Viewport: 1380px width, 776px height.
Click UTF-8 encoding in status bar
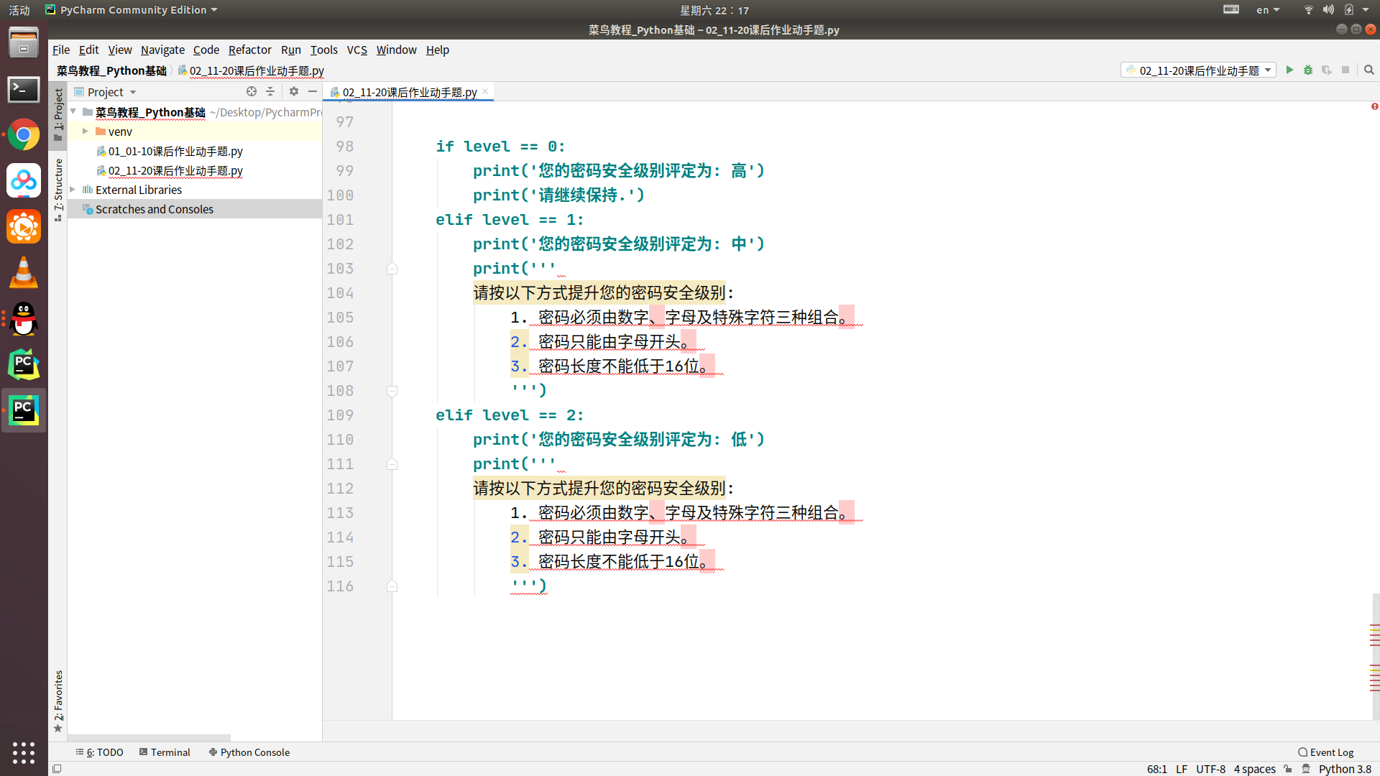pos(1210,769)
